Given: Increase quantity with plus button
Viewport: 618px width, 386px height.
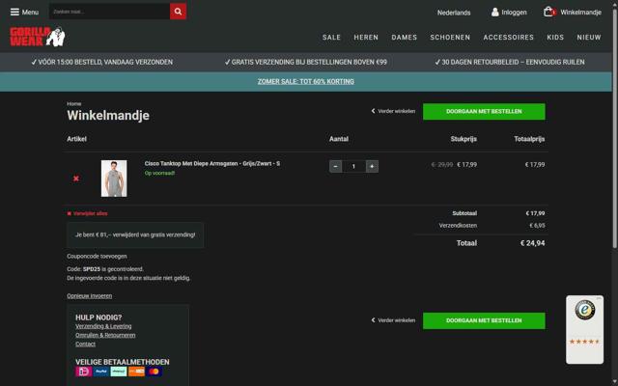Looking at the screenshot, I should coord(372,166).
